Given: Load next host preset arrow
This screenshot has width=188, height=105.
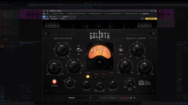Looking at the screenshot, I should [x=55, y=16].
